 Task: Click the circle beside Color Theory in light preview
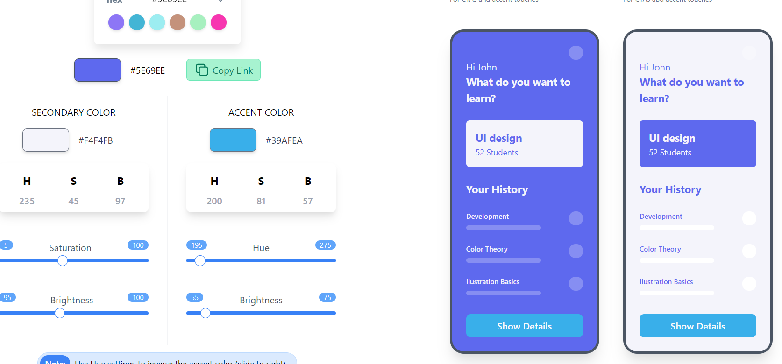tap(749, 251)
